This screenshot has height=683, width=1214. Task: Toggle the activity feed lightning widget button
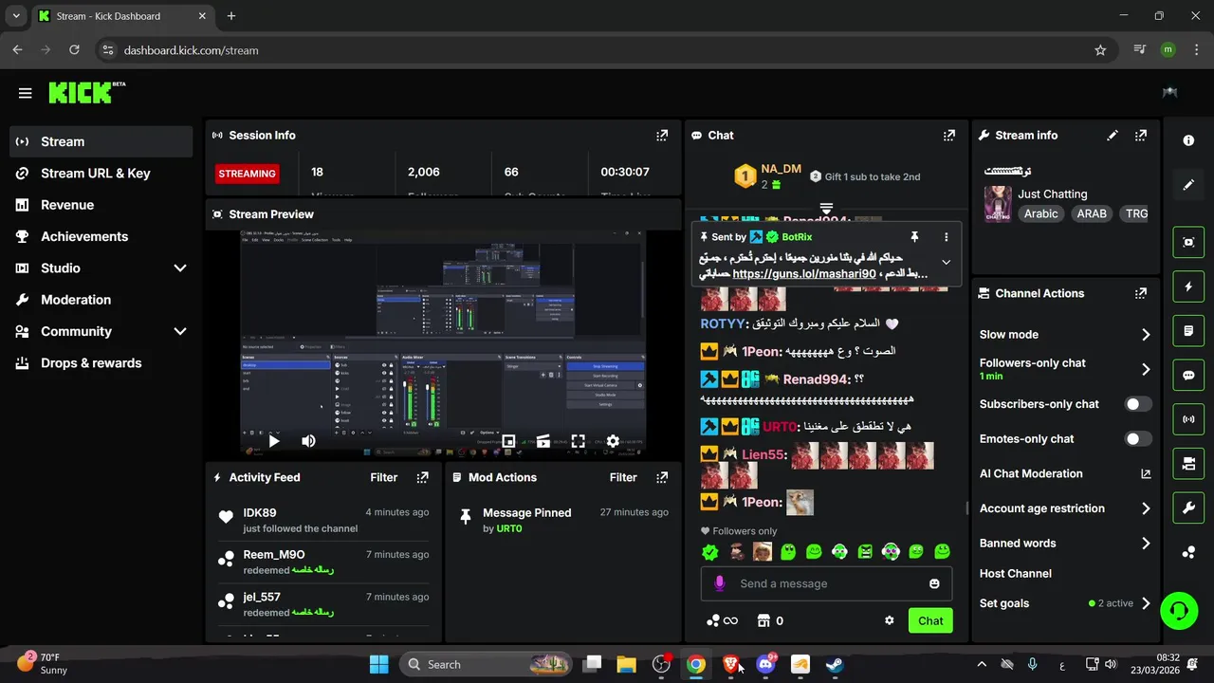click(x=1188, y=286)
